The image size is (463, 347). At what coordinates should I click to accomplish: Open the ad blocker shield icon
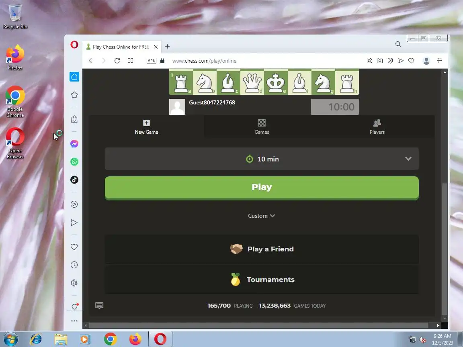coord(390,61)
